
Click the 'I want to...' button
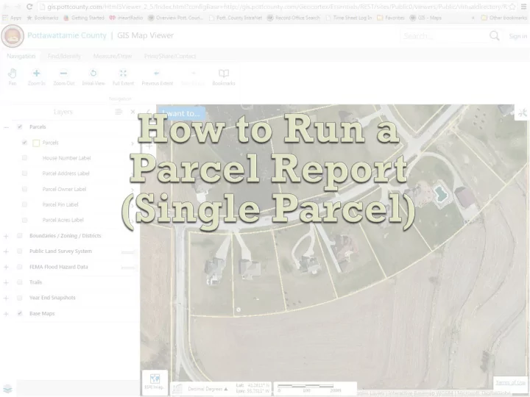click(181, 113)
